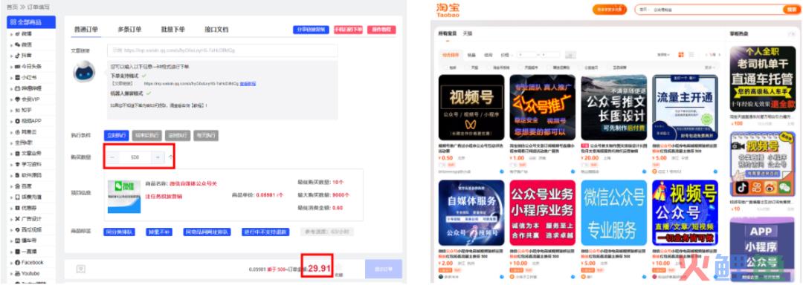
Task: Click the robot assistant avatar
Action: pos(84,72)
